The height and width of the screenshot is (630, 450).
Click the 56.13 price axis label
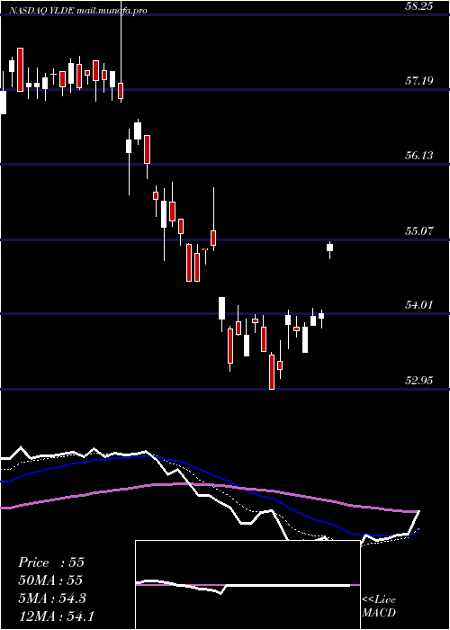click(x=419, y=156)
